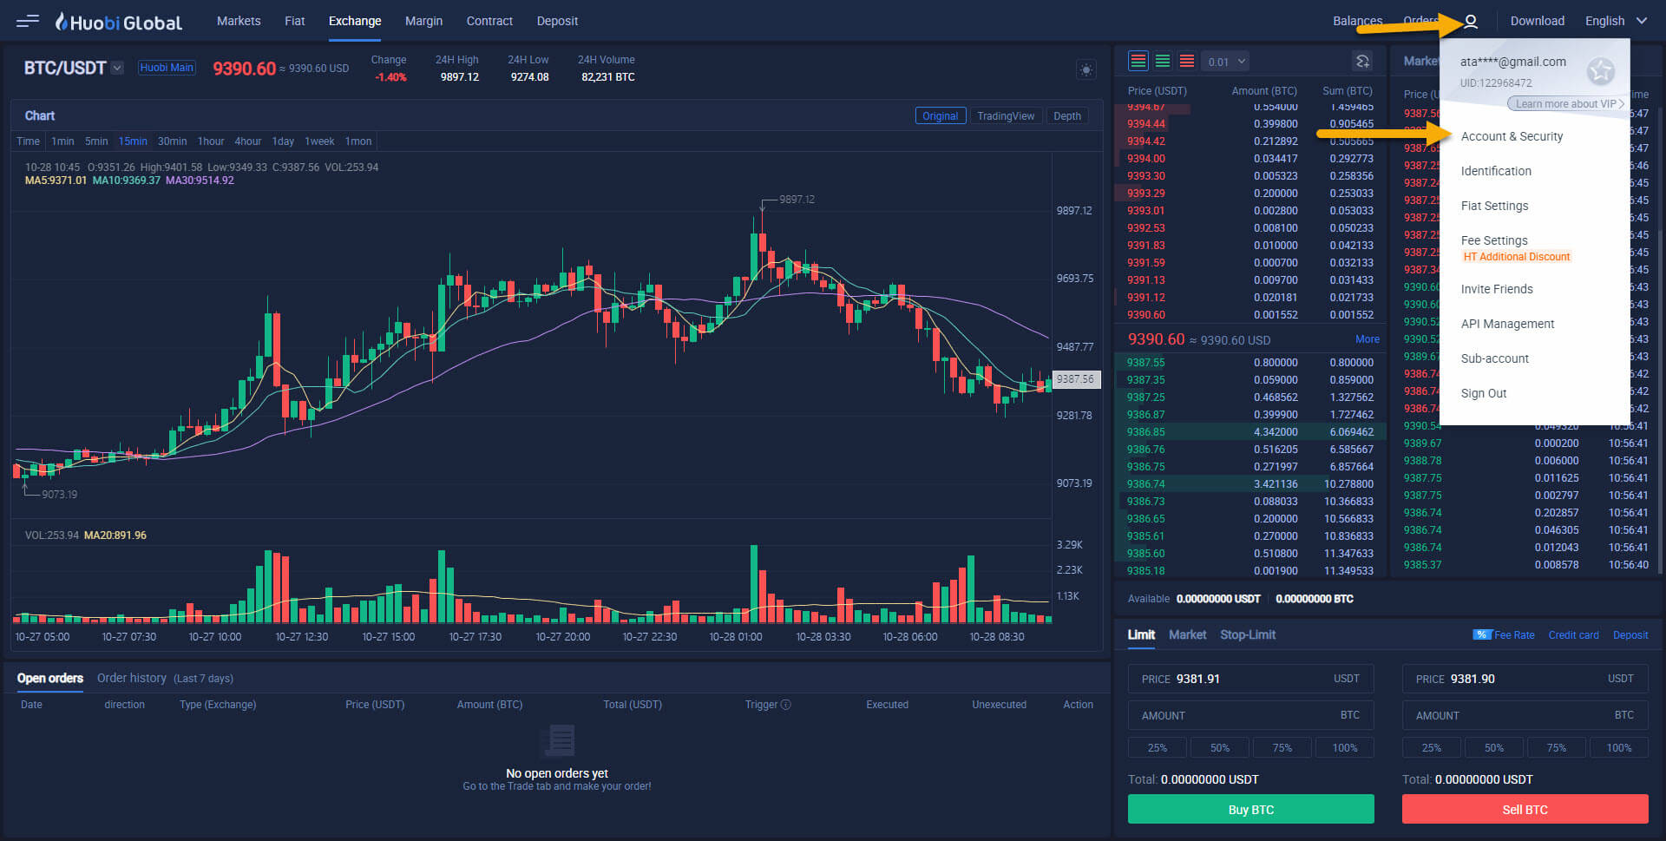Click the sell AMOUNT input field
Image resolution: width=1666 pixels, height=841 pixels.
(x=1525, y=715)
